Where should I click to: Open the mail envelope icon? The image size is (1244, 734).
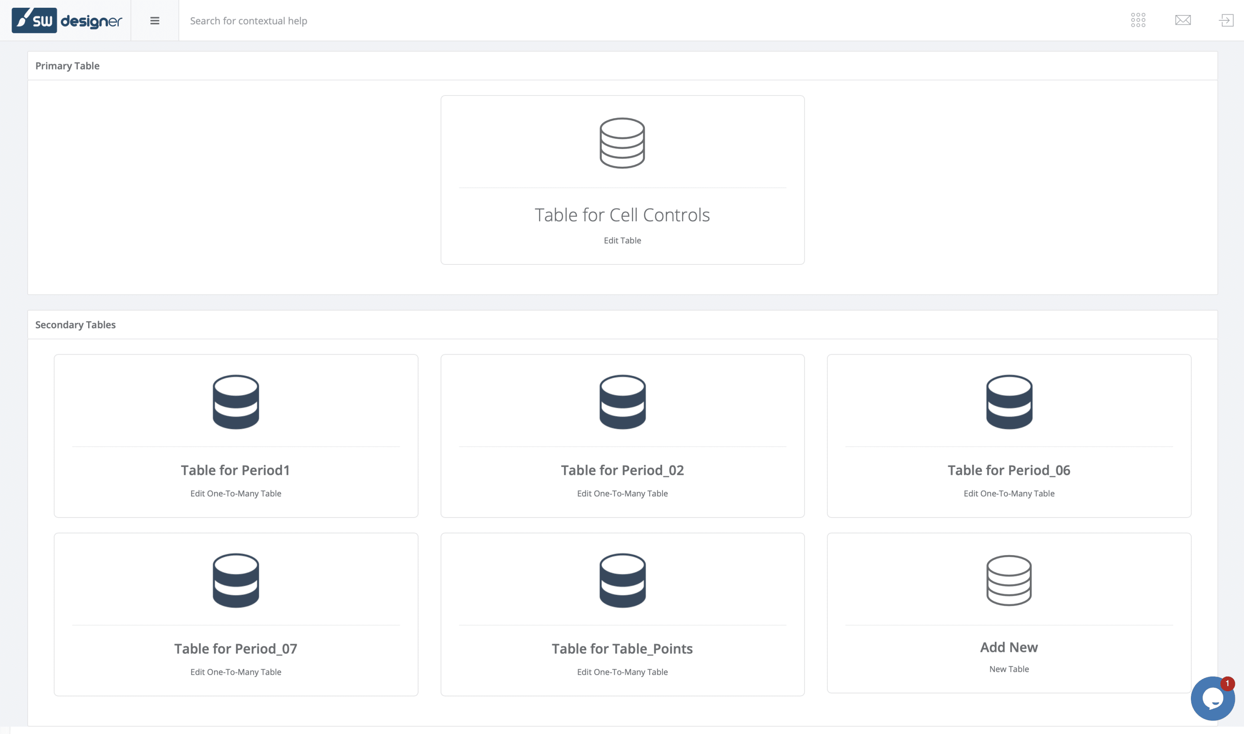1183,20
